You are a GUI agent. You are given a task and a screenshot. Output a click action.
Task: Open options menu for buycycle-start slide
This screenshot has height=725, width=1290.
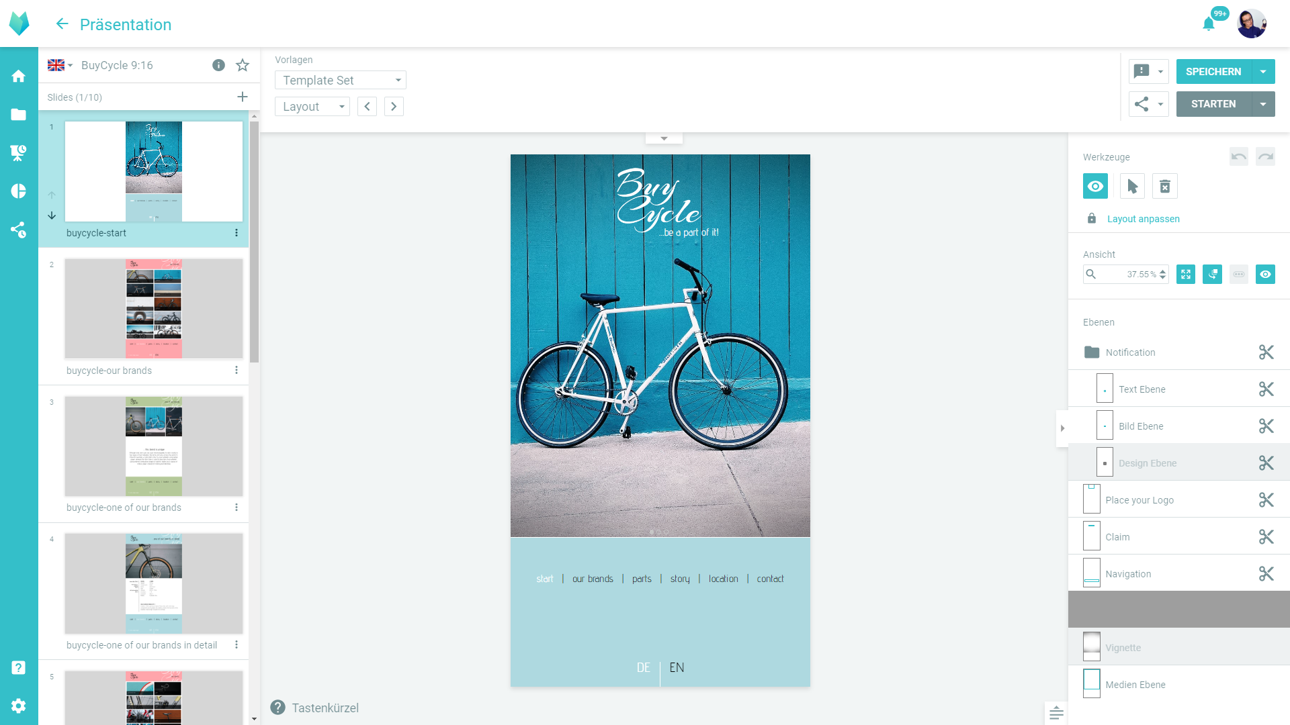click(236, 233)
